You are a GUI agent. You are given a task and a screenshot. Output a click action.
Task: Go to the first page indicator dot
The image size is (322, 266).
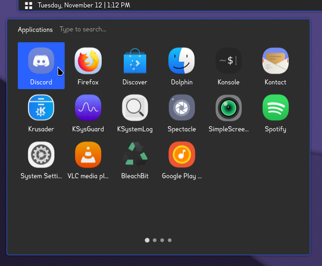pyautogui.click(x=147, y=240)
